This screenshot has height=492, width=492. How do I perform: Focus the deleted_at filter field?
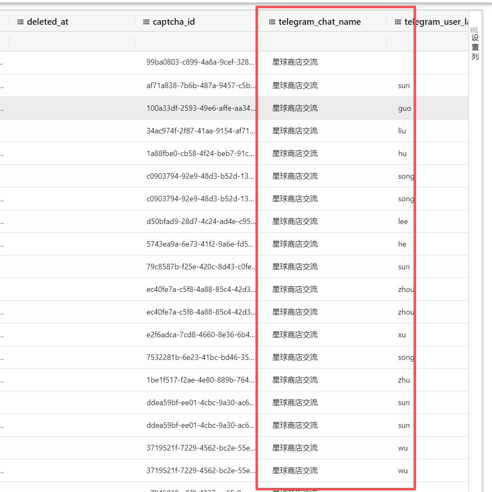click(72, 42)
